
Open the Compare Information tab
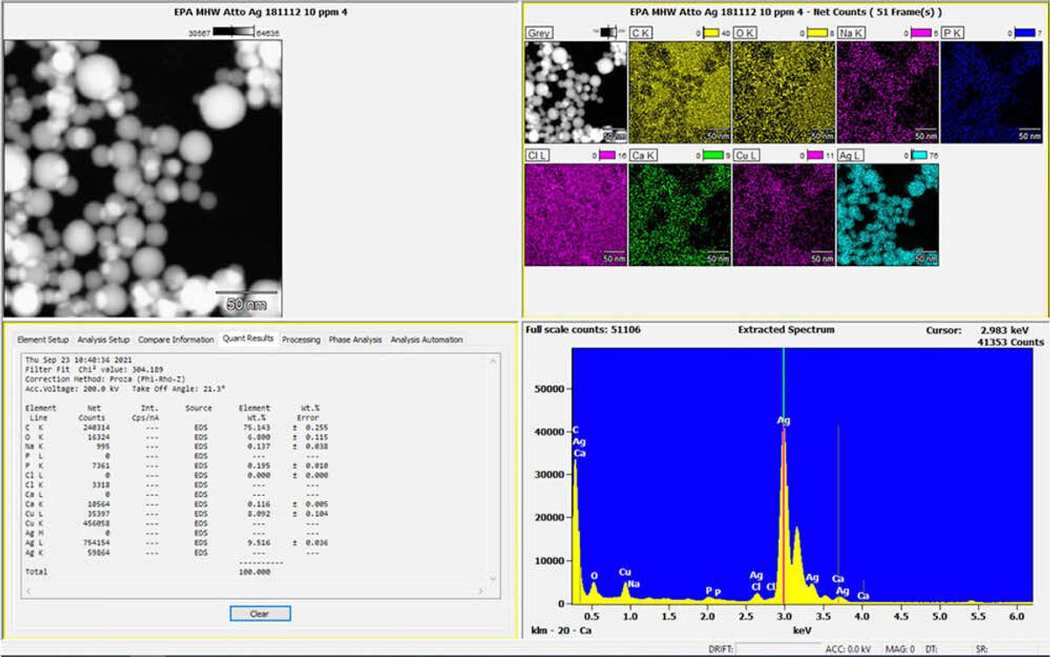[178, 340]
